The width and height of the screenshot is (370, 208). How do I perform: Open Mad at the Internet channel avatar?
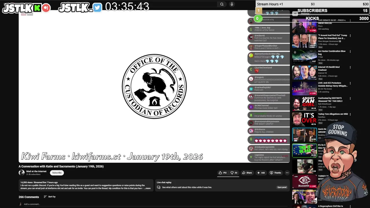point(22,173)
